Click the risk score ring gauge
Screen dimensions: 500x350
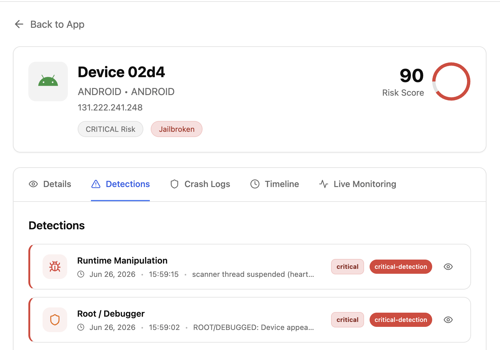(x=451, y=81)
